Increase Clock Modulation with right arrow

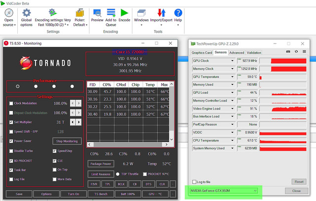(79, 103)
